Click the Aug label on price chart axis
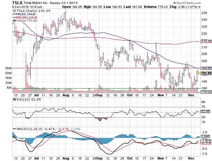The image size is (212, 161). click(66, 95)
